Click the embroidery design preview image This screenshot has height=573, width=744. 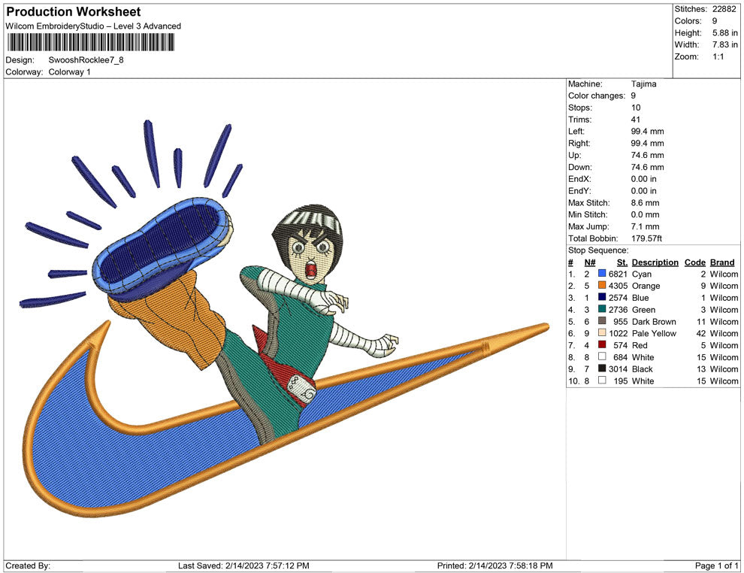point(284,318)
